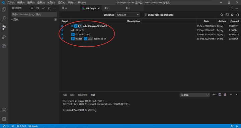The width and height of the screenshot is (241, 128).
Task: Commit changes with the checkmark icon
Action: tap(43, 8)
